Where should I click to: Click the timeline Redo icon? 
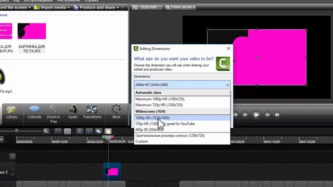click(x=68, y=131)
